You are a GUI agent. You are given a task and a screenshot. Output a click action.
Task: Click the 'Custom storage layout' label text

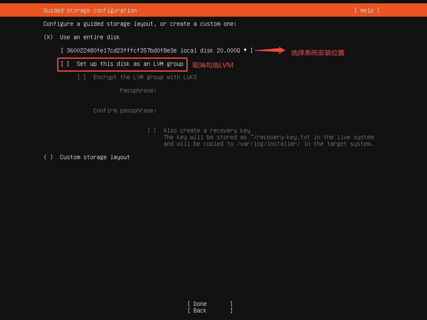pos(95,157)
